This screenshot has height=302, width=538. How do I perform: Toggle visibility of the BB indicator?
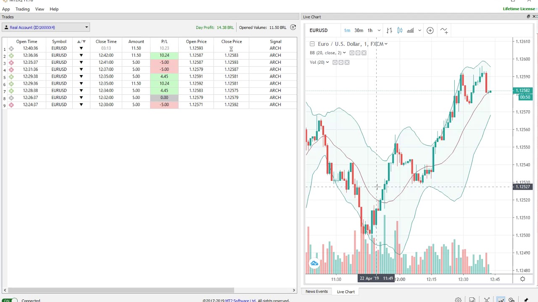(x=352, y=53)
